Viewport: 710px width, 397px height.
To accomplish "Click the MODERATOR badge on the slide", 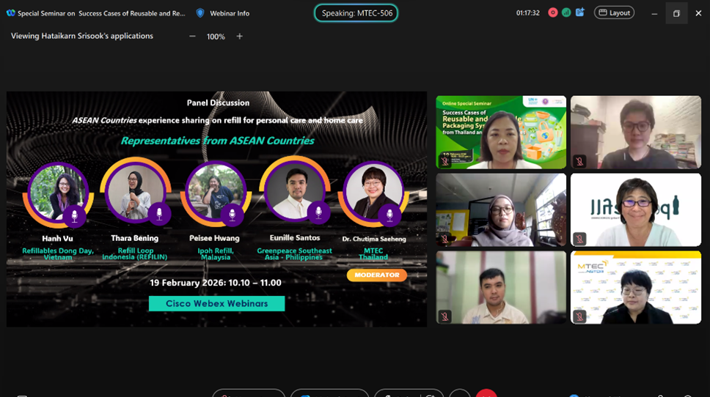I will pyautogui.click(x=376, y=275).
